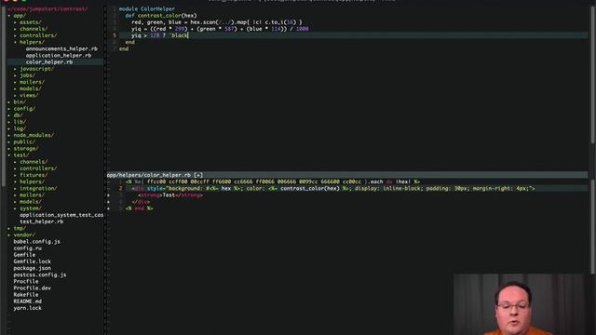Expand the config/ folder arrow
The height and width of the screenshot is (335, 596).
(9, 109)
